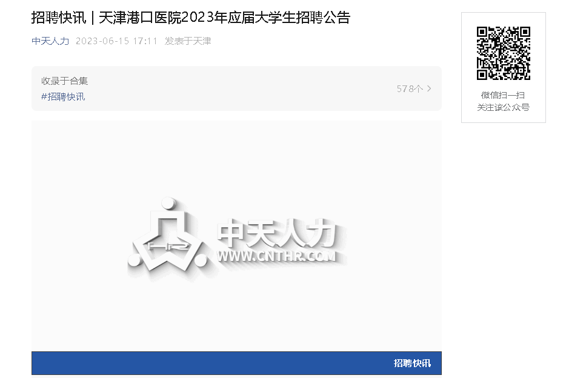The image size is (566, 378).
Task: Click the QR code's bottom-left finder square
Action: tap(482, 74)
